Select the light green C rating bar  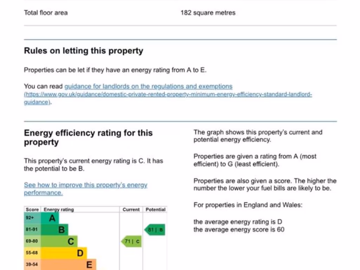tap(59, 242)
